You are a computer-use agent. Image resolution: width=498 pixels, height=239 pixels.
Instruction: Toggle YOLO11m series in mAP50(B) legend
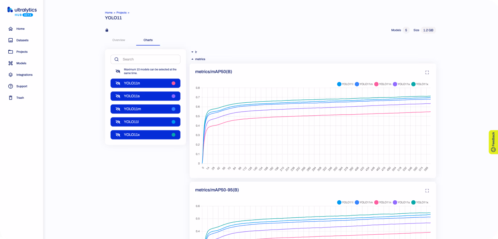pos(364,84)
